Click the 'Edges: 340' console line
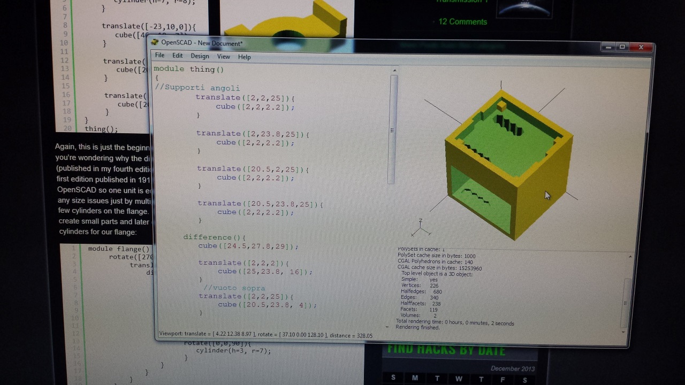 pos(420,298)
